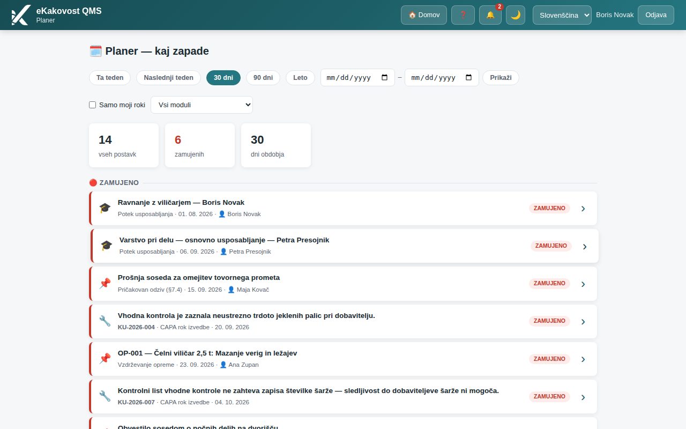Click pin icon for Prošnja soseda item
The height and width of the screenshot is (429, 686).
105,284
